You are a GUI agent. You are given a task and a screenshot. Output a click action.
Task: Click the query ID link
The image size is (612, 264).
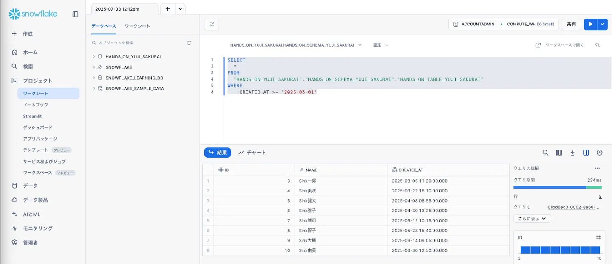pyautogui.click(x=573, y=207)
